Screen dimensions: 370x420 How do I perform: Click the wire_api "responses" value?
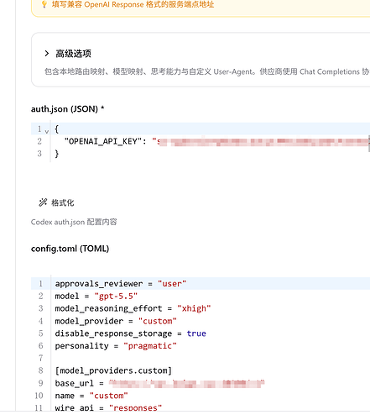coord(135,407)
